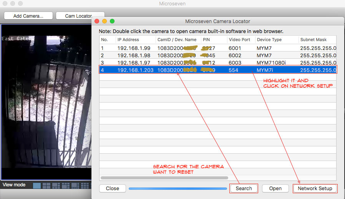Select camera row with IP 192.168.1.98

coord(218,55)
